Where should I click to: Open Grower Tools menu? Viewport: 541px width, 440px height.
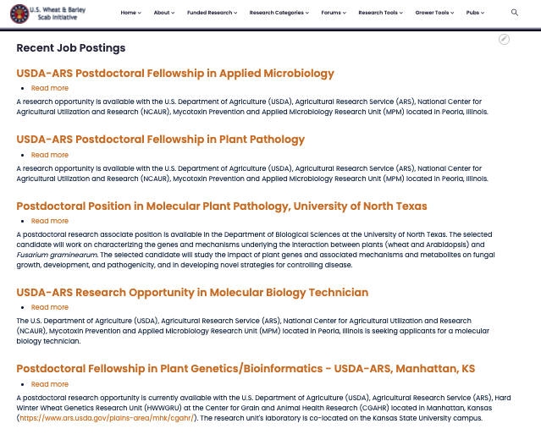point(434,13)
